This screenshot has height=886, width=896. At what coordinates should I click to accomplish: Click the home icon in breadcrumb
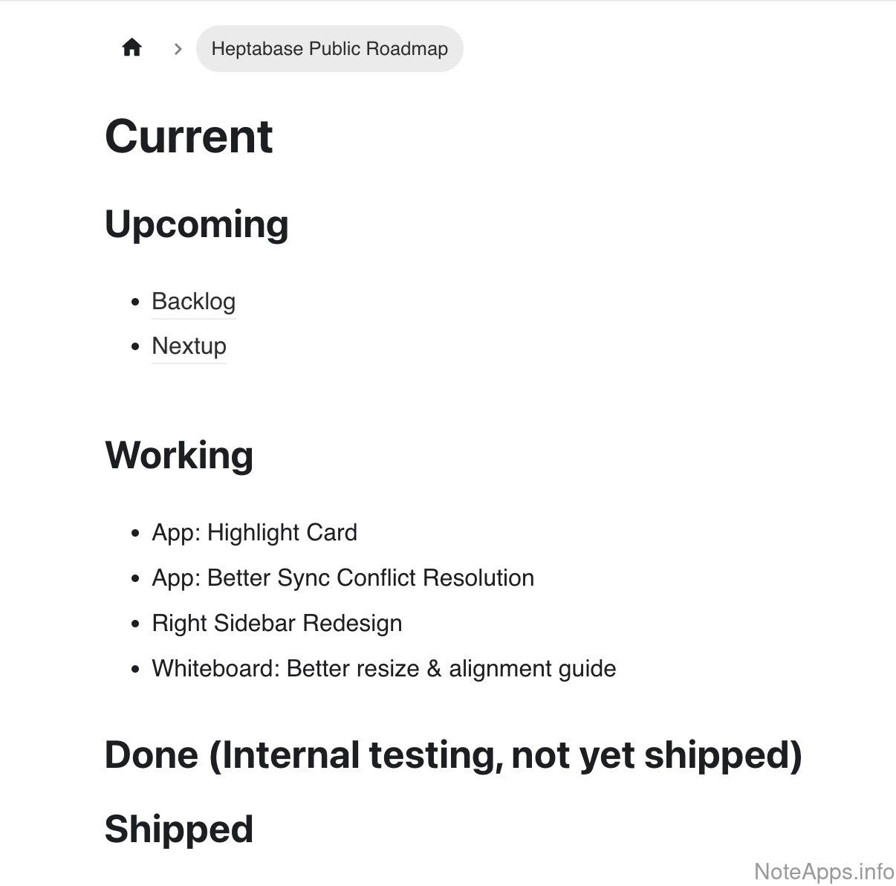click(132, 48)
